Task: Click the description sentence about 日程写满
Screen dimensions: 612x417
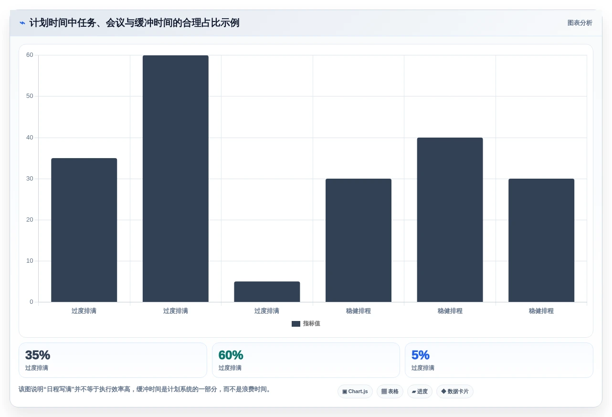Action: pos(146,389)
